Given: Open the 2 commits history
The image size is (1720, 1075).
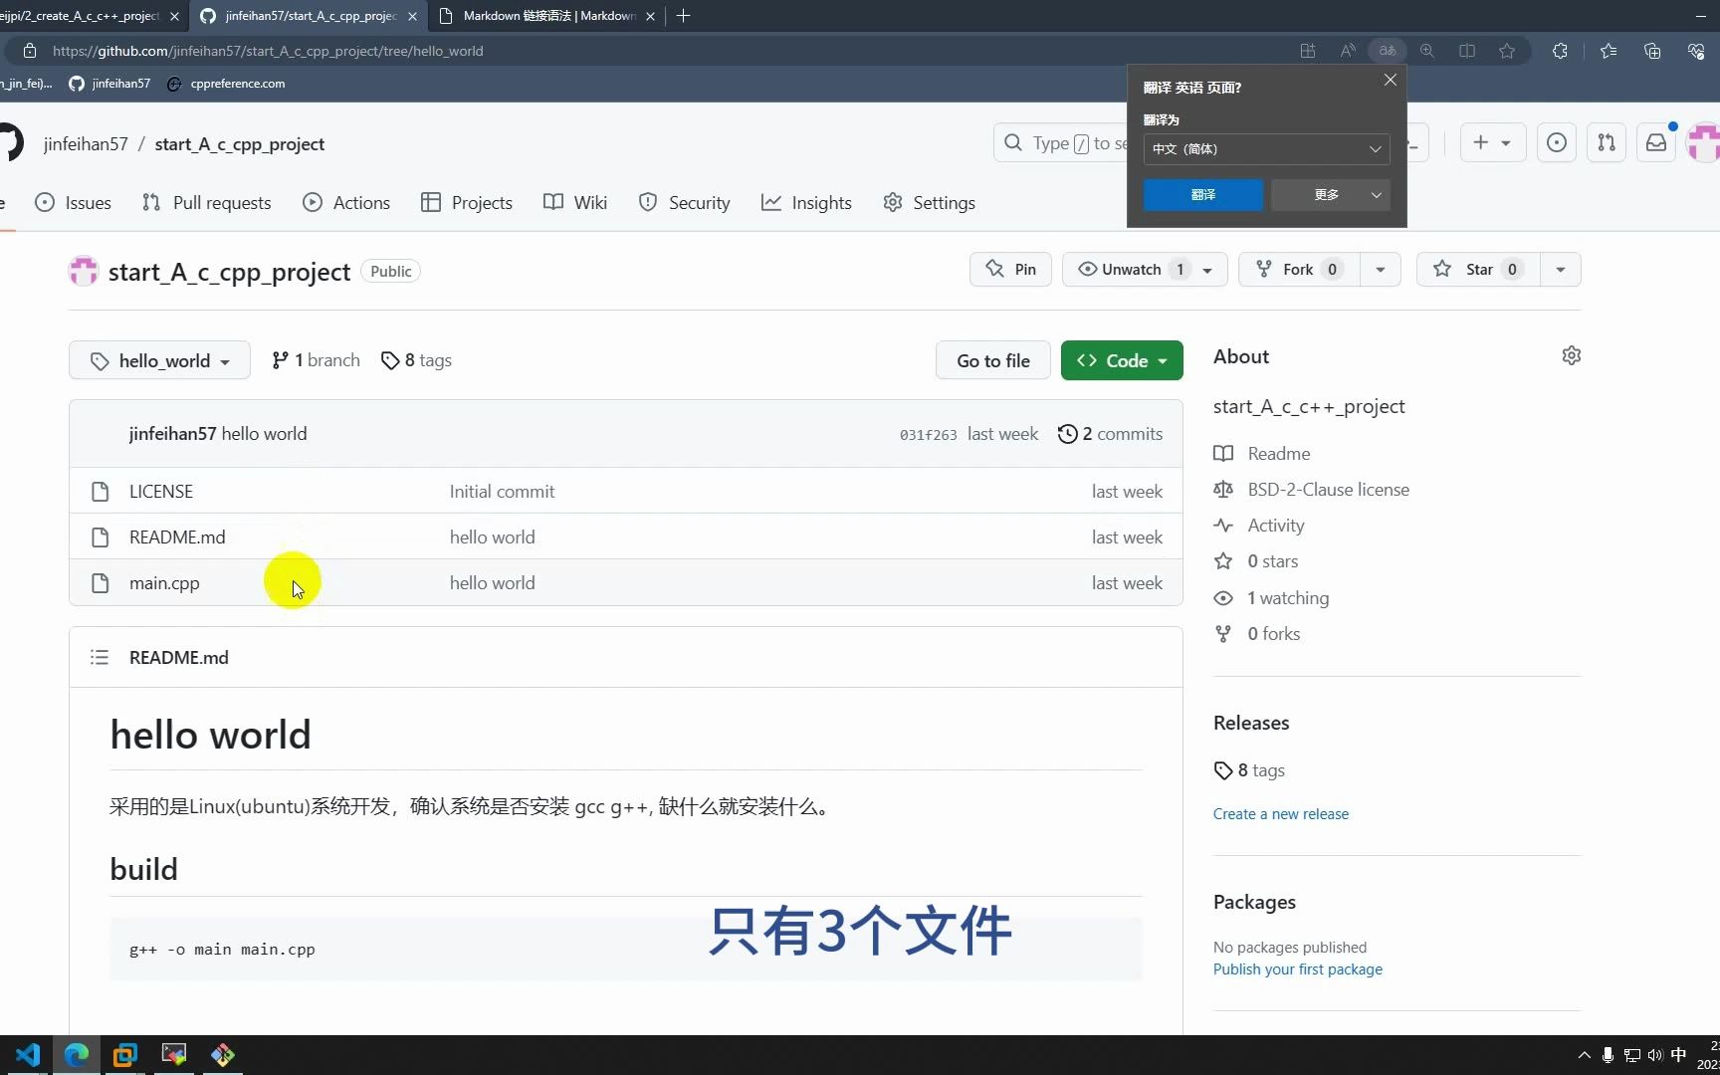Looking at the screenshot, I should coord(1110,434).
